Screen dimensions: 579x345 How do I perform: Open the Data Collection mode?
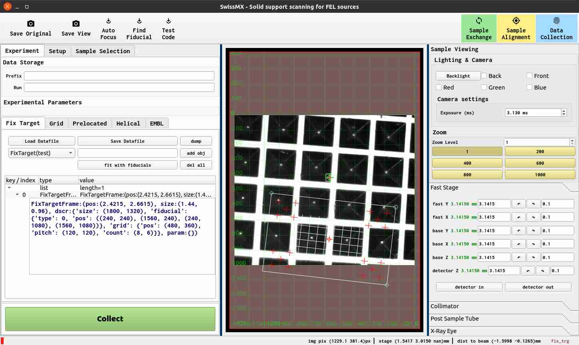tap(556, 28)
